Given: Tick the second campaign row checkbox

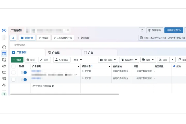Looking at the screenshot, I should (x=13, y=80).
